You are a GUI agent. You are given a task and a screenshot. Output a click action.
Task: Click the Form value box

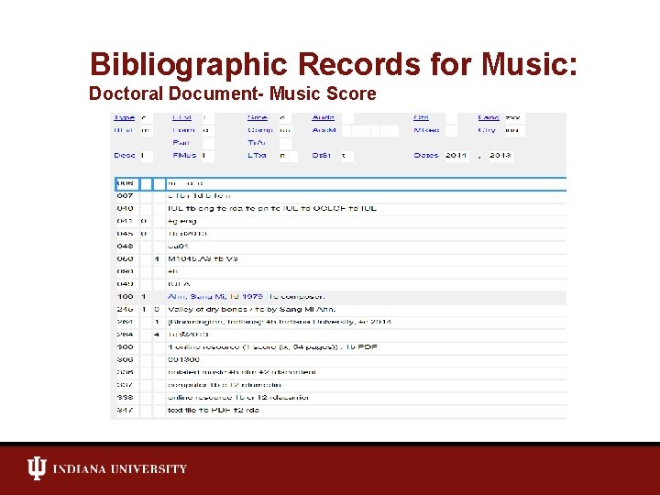(x=208, y=130)
